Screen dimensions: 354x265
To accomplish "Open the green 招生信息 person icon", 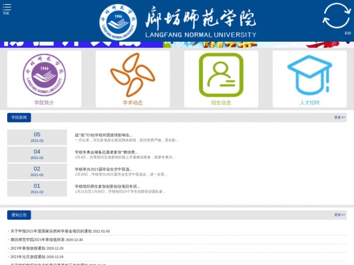I will click(221, 75).
